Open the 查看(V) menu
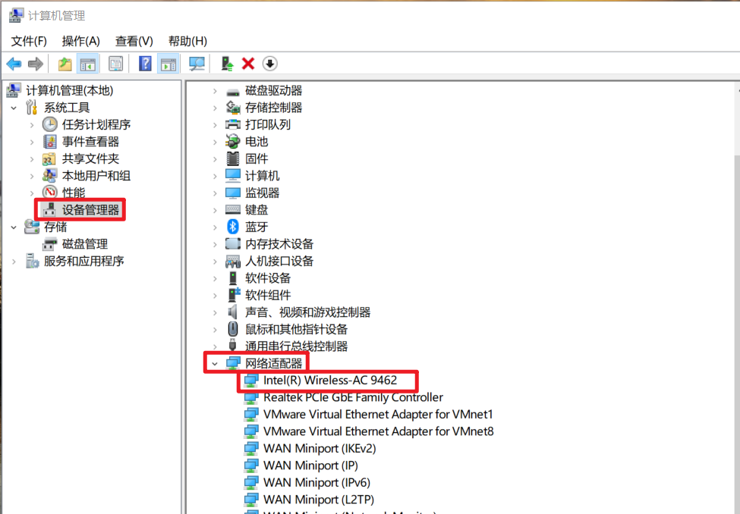The image size is (740, 514). click(134, 41)
